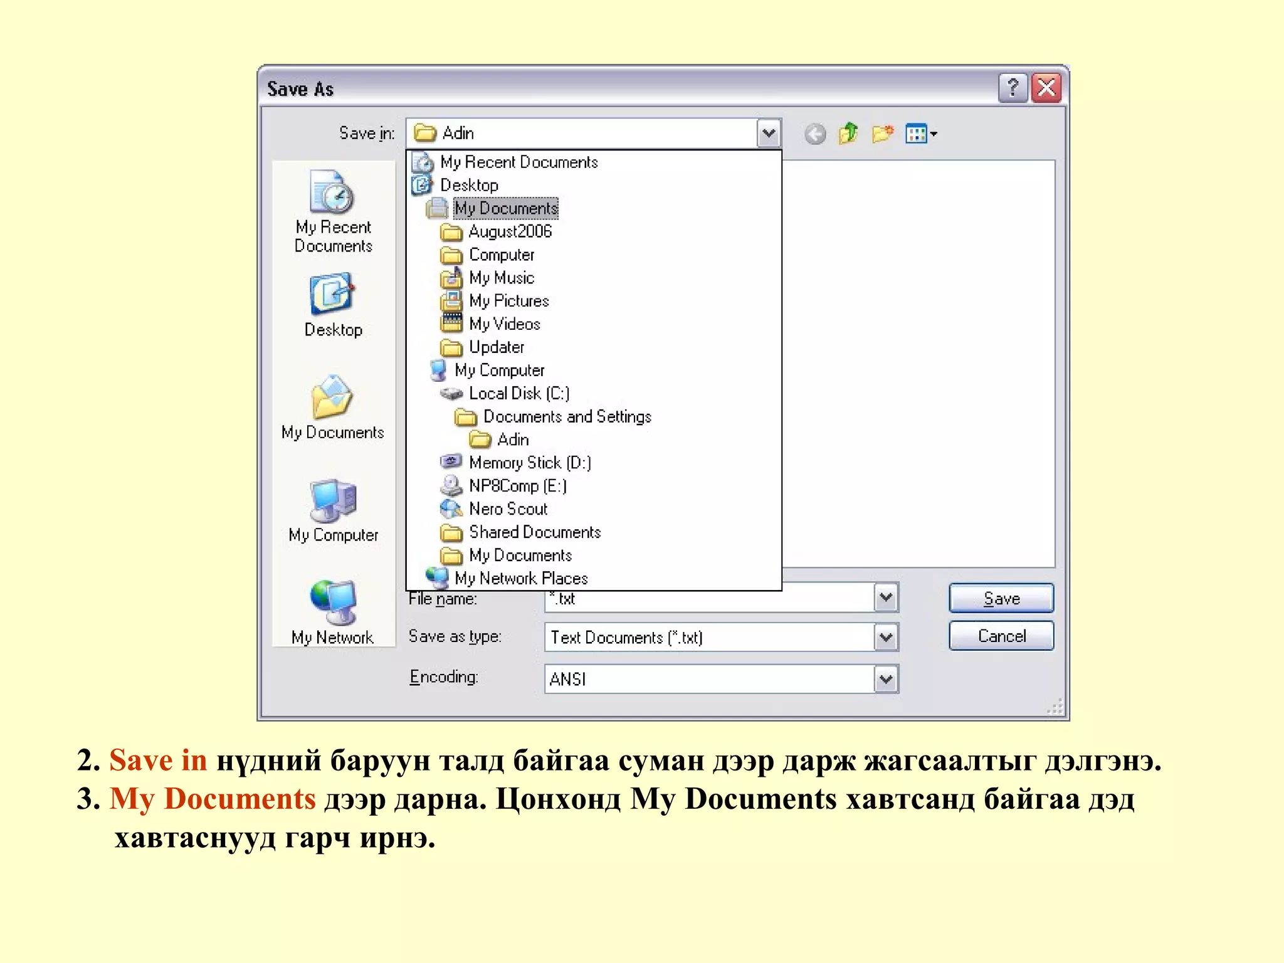Pick My Documents under My Computer
This screenshot has height=963, width=1284.
(506, 555)
